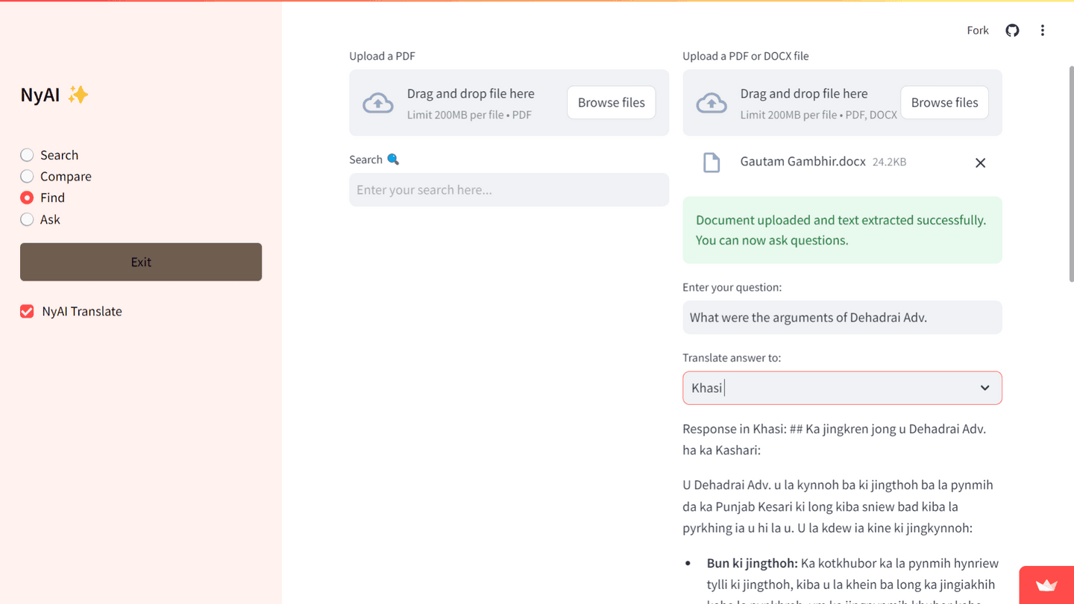Click the Gautam Gambhir.docx file icon
This screenshot has width=1074, height=604.
click(x=712, y=163)
